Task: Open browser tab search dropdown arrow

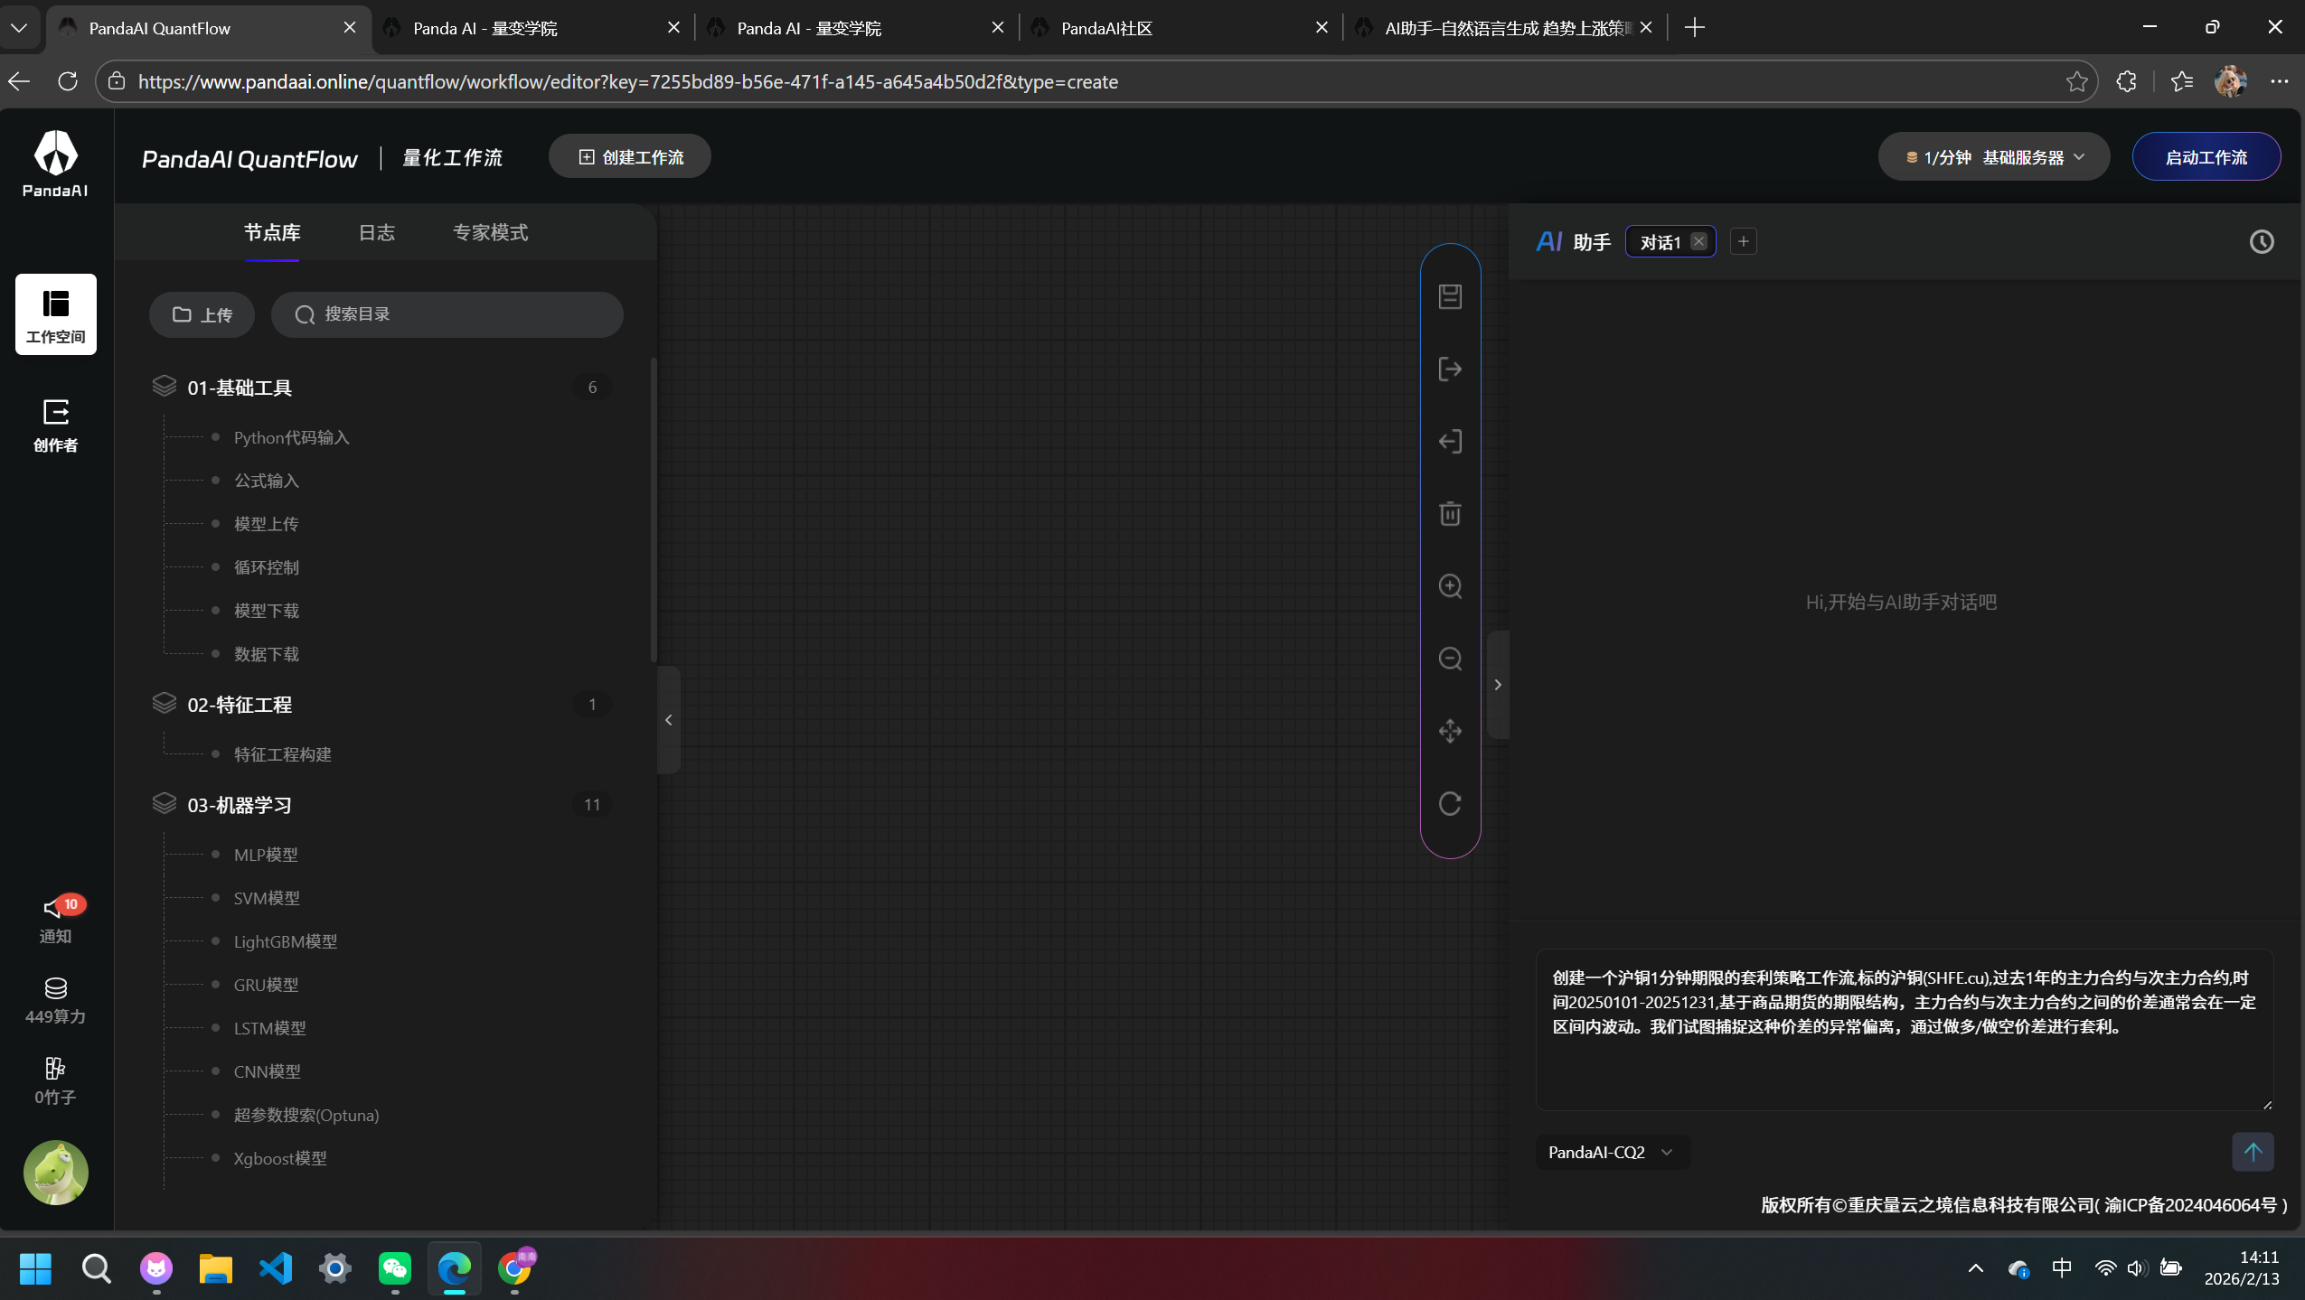Action: tap(19, 28)
